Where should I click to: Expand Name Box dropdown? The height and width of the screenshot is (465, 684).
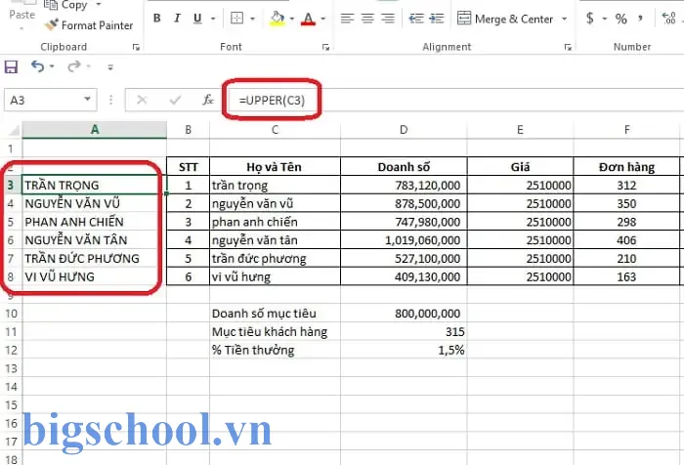click(88, 100)
